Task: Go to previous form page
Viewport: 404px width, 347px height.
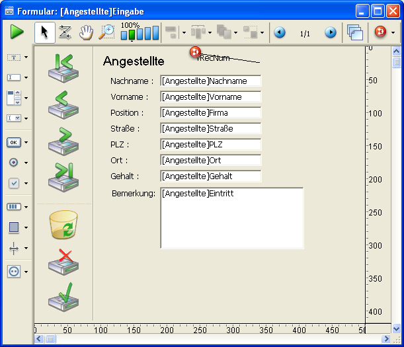Action: (280, 32)
